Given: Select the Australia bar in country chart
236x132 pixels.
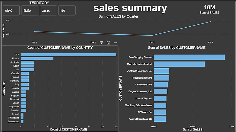Looking at the screenshot, I should point(28,62).
